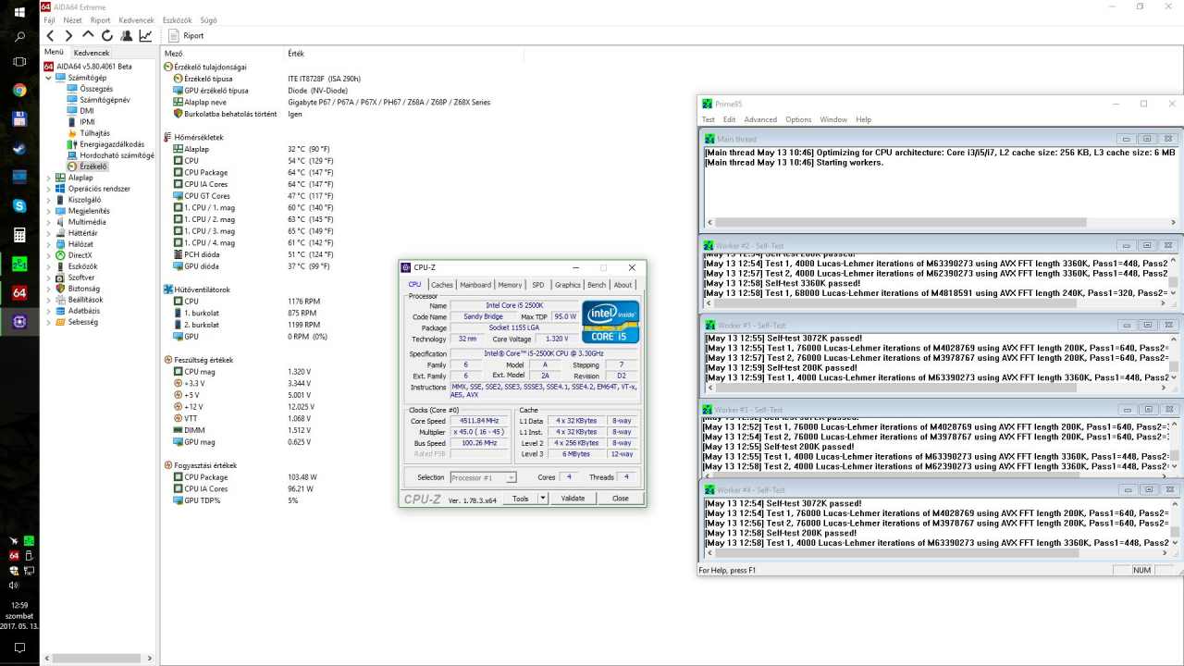The height and width of the screenshot is (666, 1184).
Task: Open the AIDA64 Fájl menu
Action: [50, 19]
